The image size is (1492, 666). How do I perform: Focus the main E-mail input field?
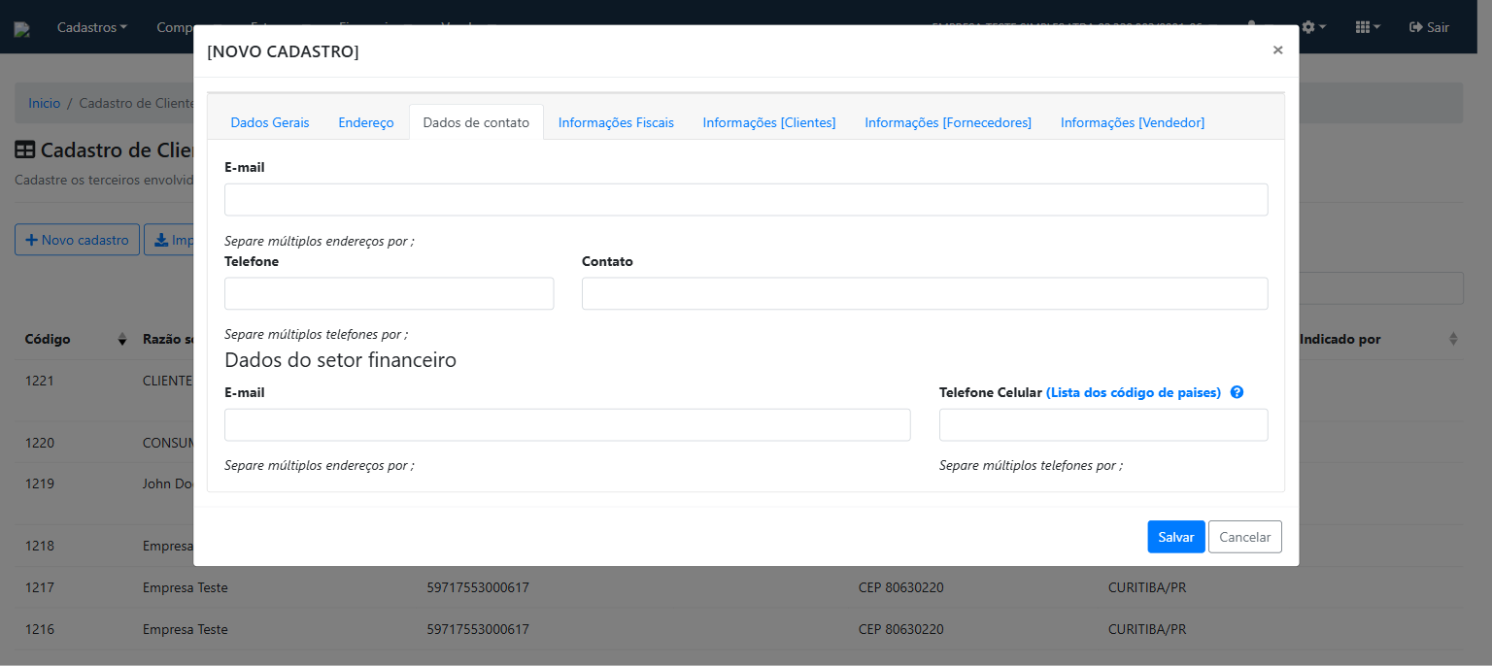[746, 200]
